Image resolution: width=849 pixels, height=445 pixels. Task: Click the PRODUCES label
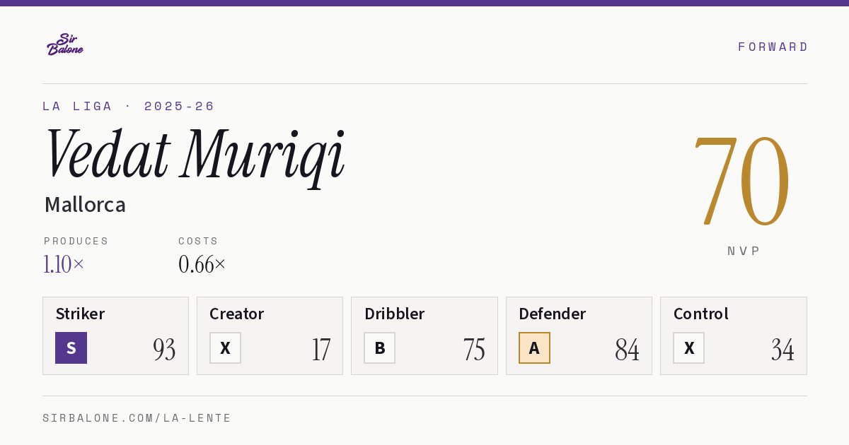[x=76, y=241]
